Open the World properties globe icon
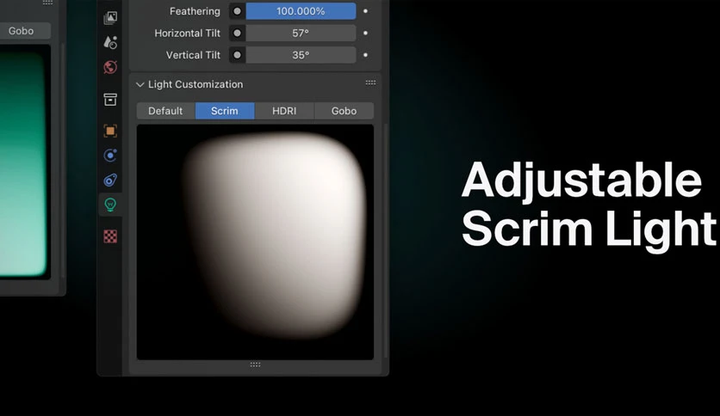720x416 pixels. click(110, 67)
